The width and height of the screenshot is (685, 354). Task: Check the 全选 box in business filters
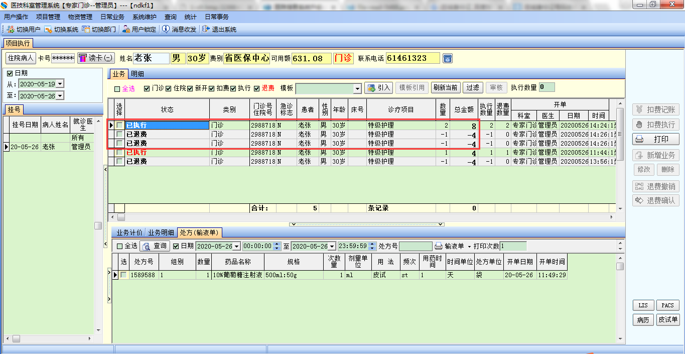(117, 88)
